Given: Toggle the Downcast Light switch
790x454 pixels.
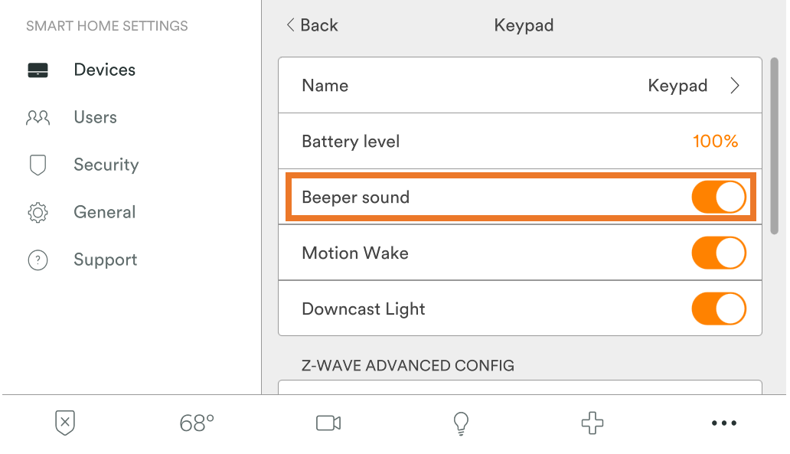Looking at the screenshot, I should click(x=718, y=309).
